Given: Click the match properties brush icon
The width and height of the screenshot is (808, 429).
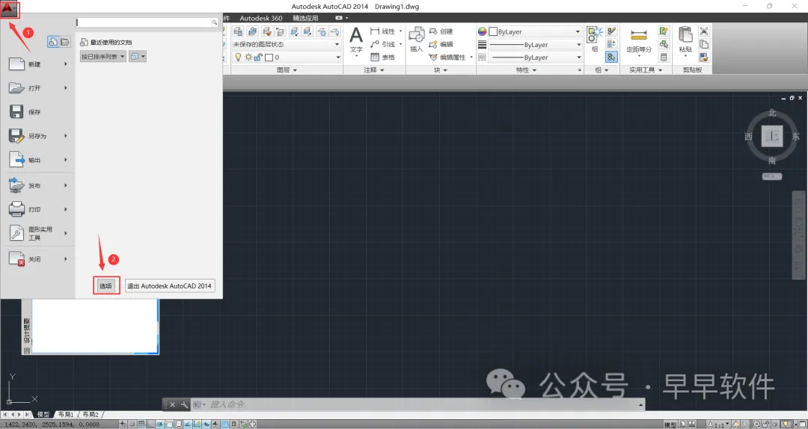Looking at the screenshot, I should click(x=704, y=57).
